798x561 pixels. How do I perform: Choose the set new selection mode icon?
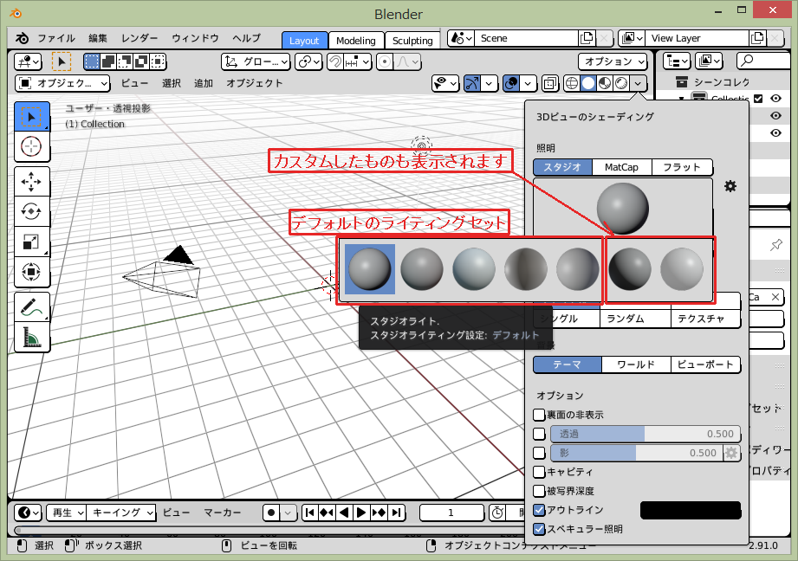pos(92,61)
